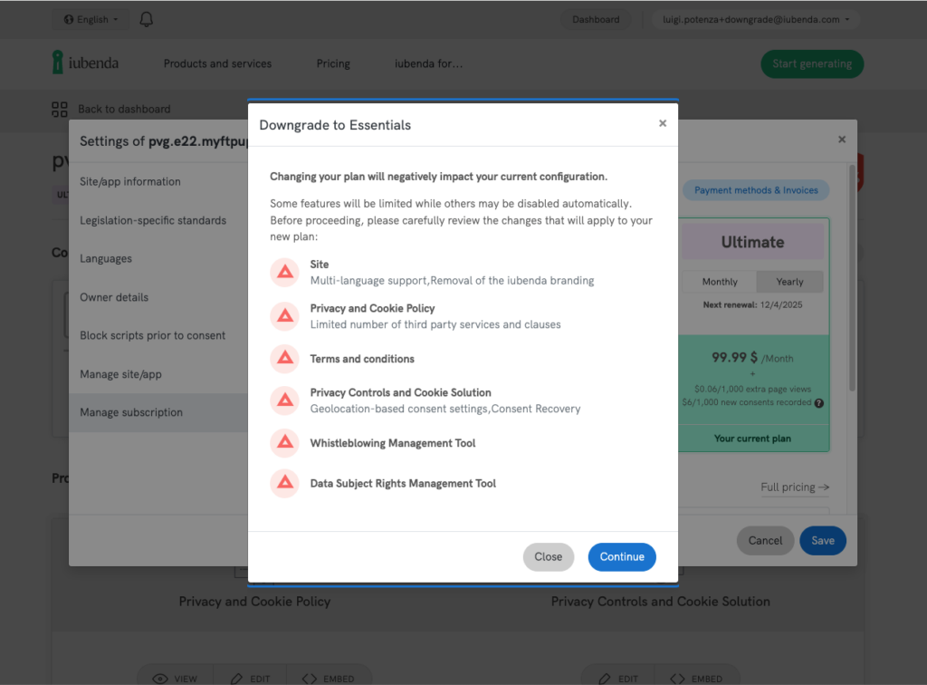
Task: Expand the account email dropdown
Action: 755,19
